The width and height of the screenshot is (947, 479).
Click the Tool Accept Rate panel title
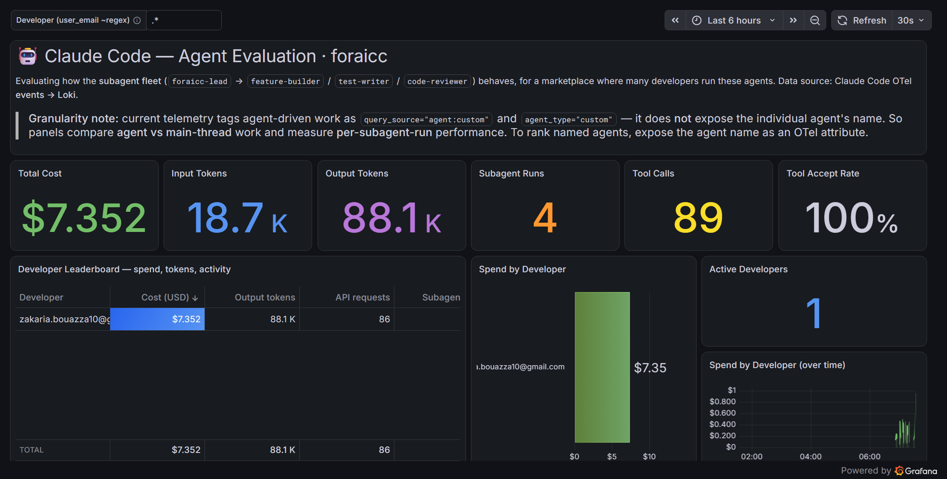pyautogui.click(x=823, y=173)
